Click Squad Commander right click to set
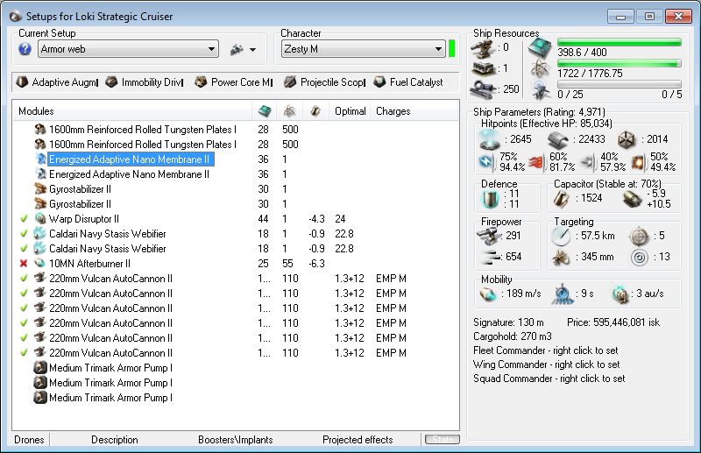 tap(549, 379)
